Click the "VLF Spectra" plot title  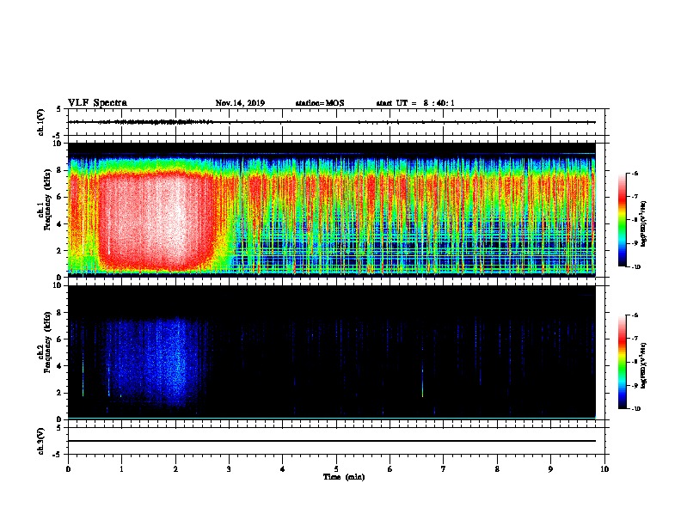pos(97,103)
